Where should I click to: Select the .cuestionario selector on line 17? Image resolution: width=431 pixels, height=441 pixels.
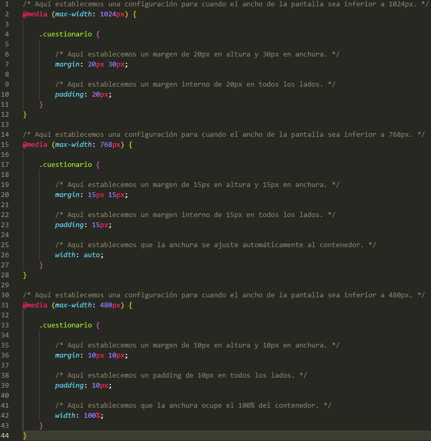point(65,165)
